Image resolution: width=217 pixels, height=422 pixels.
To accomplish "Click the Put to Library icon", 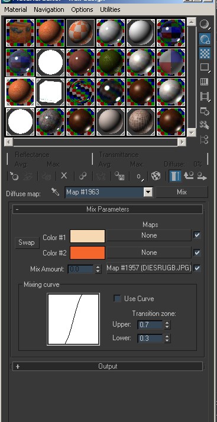I will click(119, 176).
